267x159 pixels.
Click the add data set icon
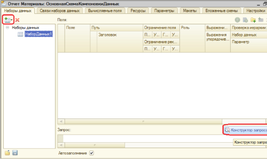tap(7, 20)
